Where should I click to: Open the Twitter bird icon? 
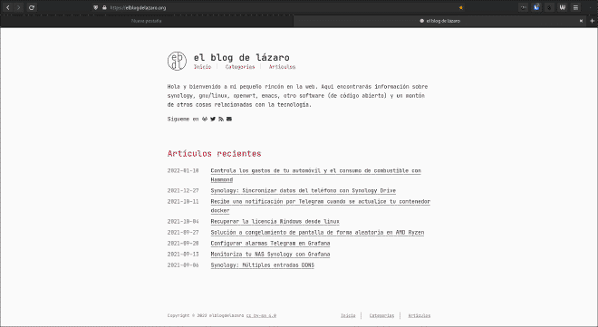213,119
